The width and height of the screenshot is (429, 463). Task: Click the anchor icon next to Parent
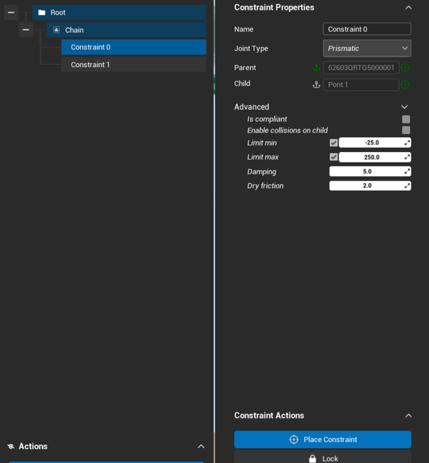pos(316,68)
